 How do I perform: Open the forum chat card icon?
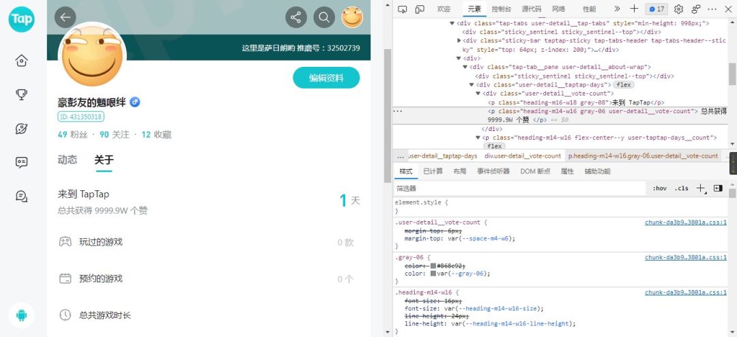[x=21, y=162]
